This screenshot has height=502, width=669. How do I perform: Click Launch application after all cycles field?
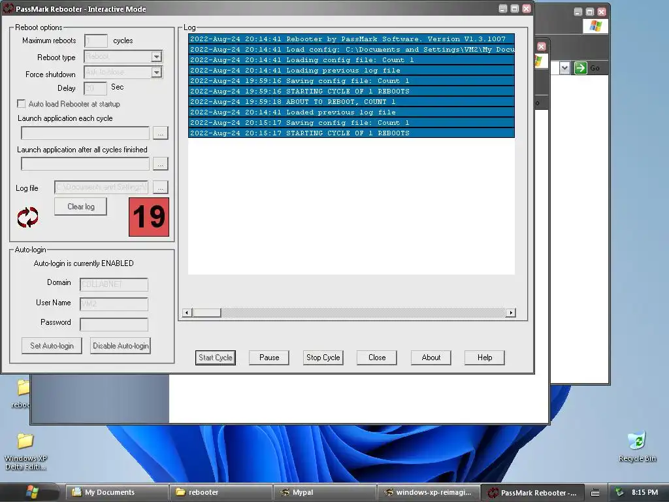(86, 164)
